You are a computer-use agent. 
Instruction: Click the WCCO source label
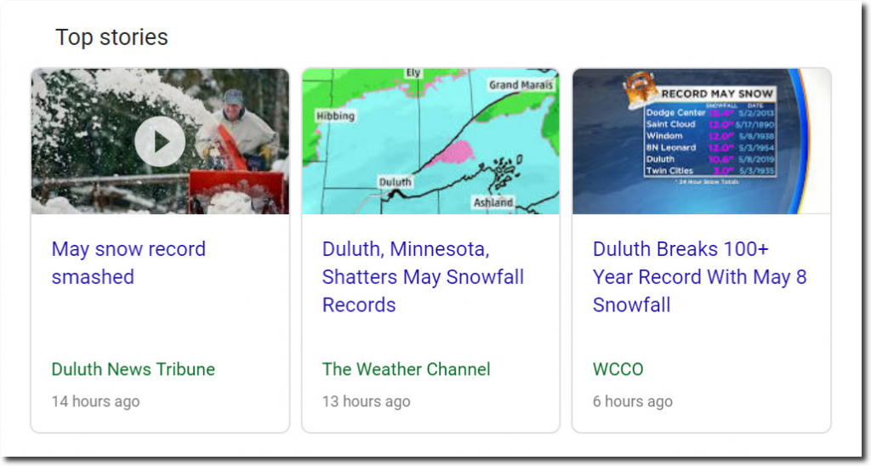pyautogui.click(x=618, y=369)
